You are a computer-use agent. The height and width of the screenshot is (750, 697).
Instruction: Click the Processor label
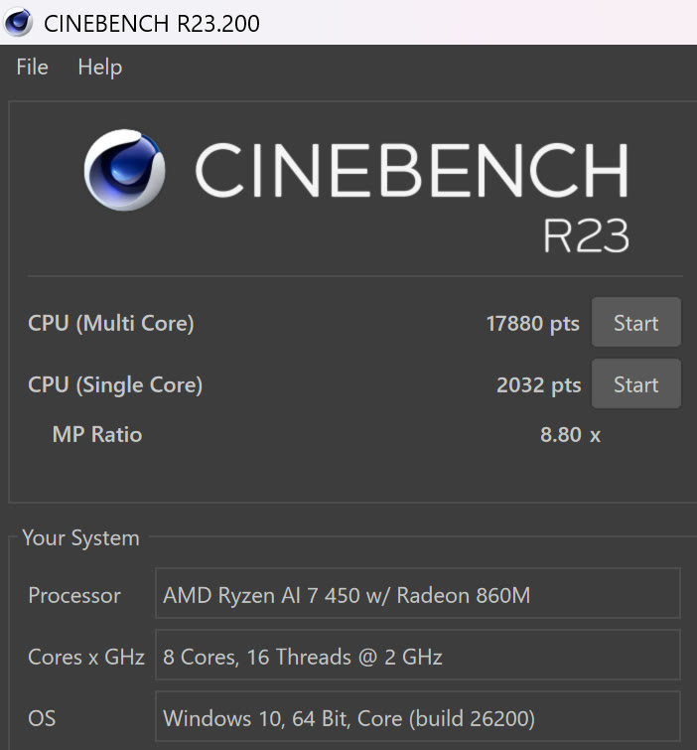tap(74, 595)
